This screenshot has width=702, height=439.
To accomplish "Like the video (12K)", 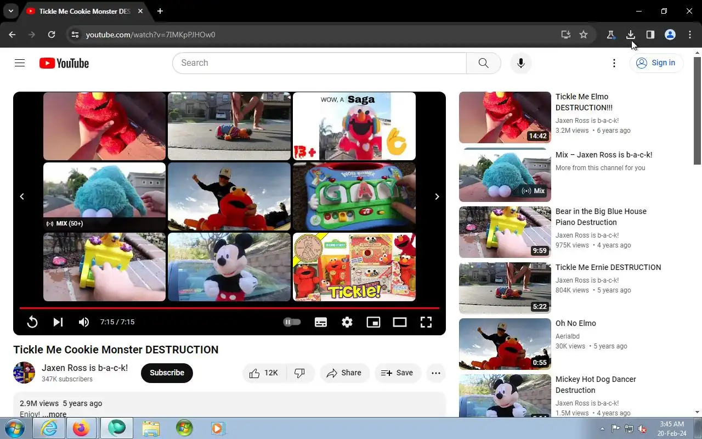I will 264,373.
